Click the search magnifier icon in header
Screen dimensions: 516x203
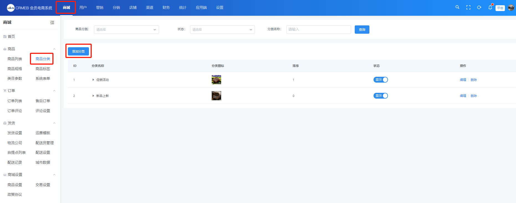pyautogui.click(x=457, y=7)
